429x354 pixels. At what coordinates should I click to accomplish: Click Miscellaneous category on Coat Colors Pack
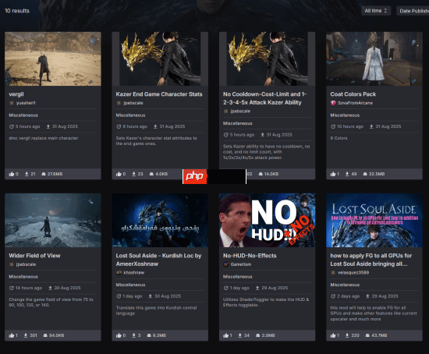pos(345,115)
